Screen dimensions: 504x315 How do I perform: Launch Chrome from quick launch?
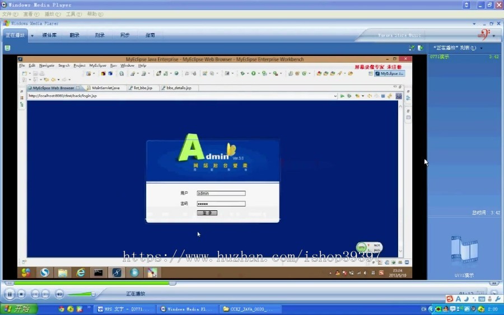point(62,309)
